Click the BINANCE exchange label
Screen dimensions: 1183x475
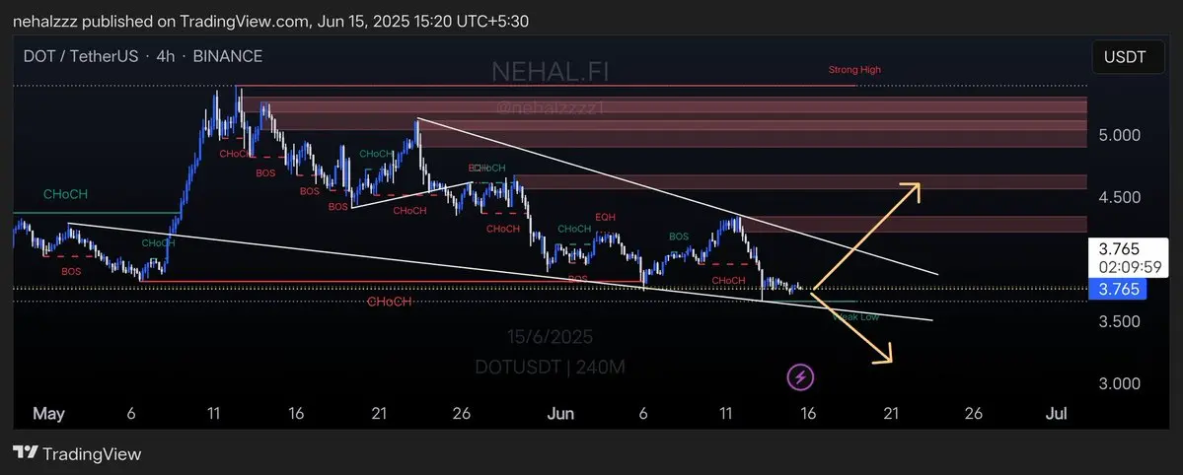coord(228,56)
